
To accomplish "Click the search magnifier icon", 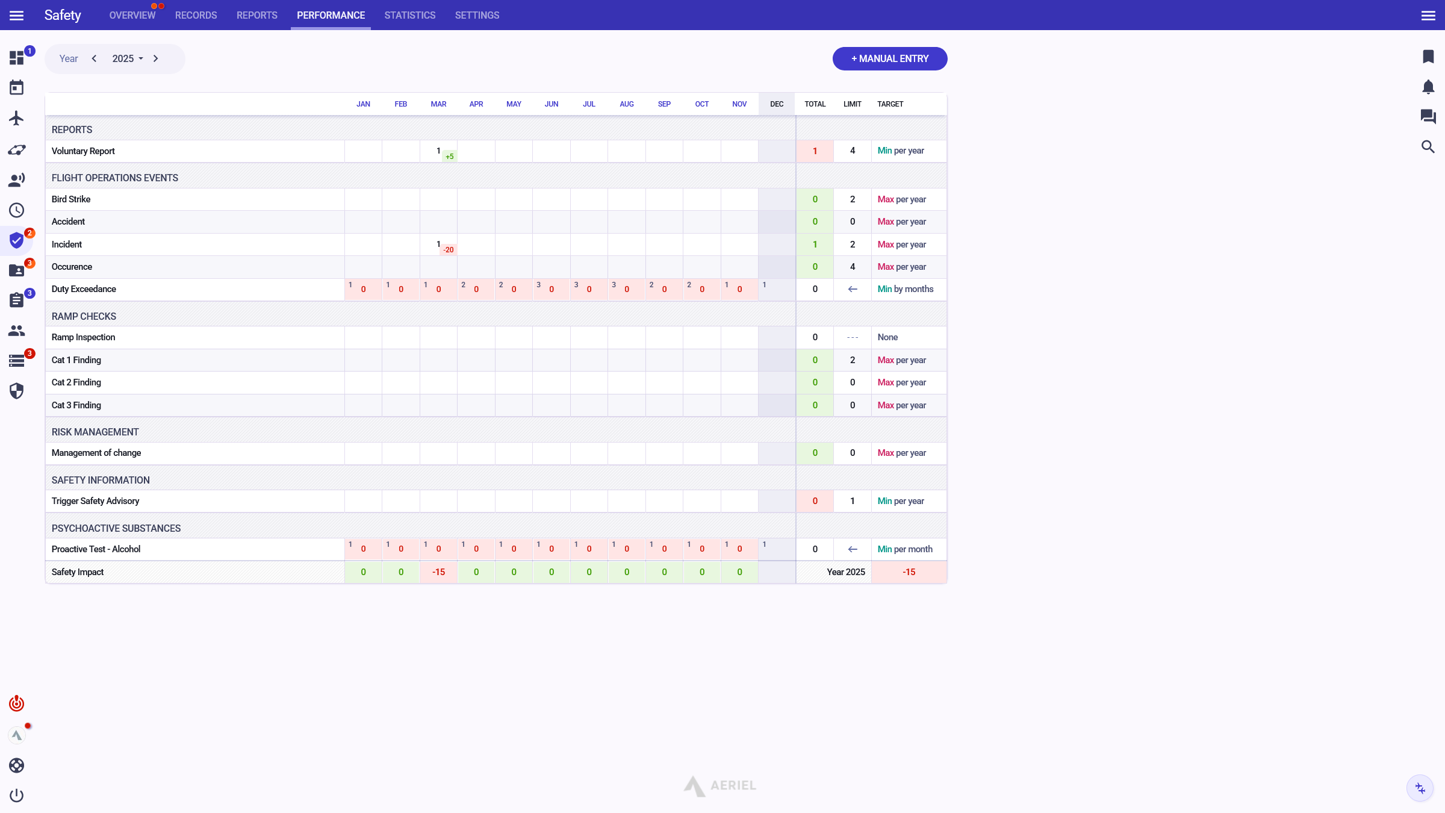I will tap(1428, 146).
